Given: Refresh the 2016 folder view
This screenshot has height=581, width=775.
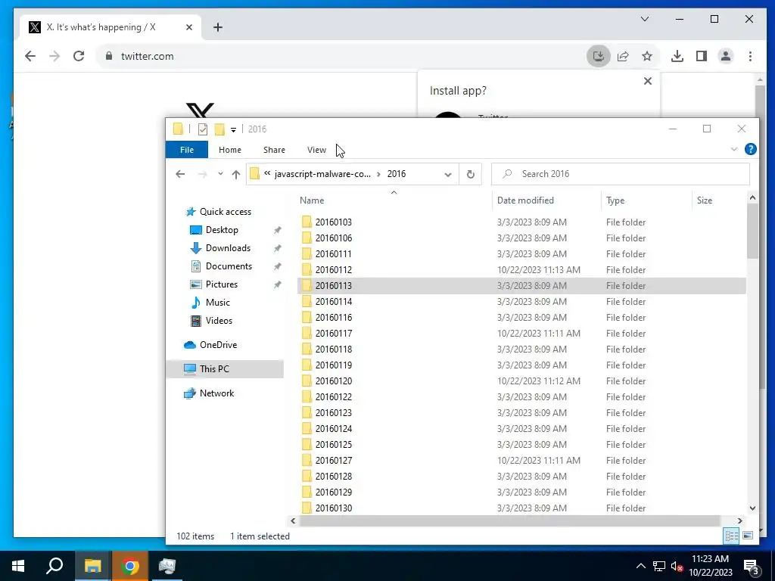Looking at the screenshot, I should [x=471, y=174].
